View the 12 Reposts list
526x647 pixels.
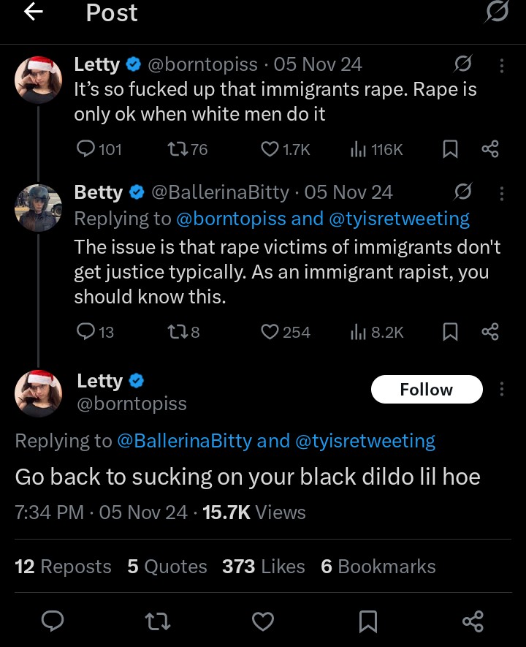pyautogui.click(x=63, y=566)
